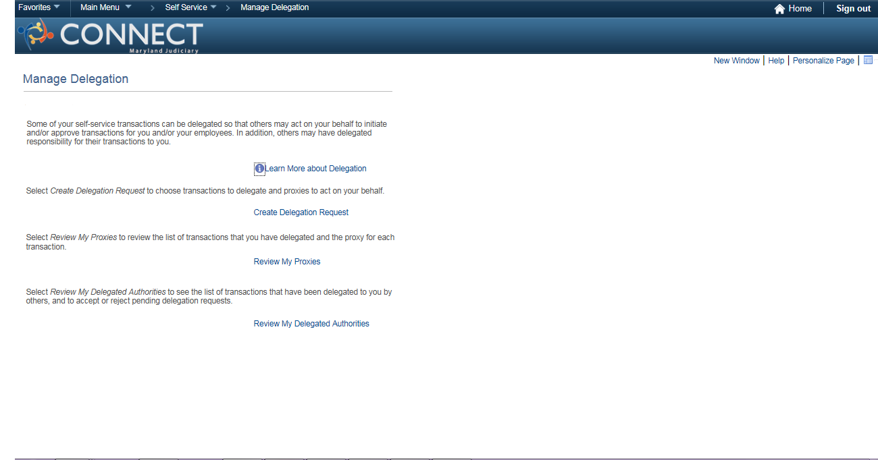Image resolution: width=878 pixels, height=460 pixels.
Task: Click the chevron separator before Self Service
Action: pos(153,8)
